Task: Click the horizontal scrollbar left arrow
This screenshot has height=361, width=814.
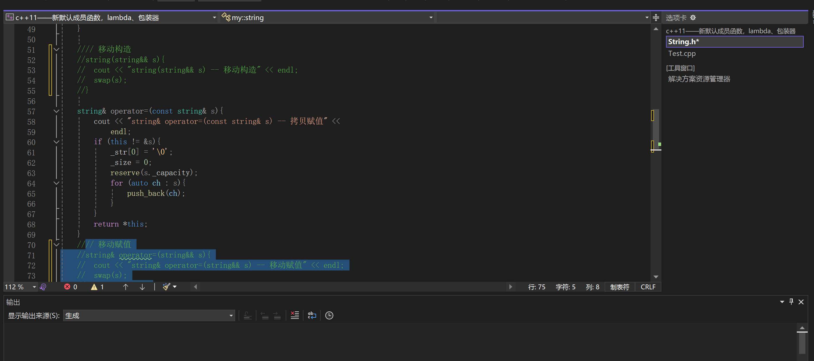Action: tap(195, 287)
